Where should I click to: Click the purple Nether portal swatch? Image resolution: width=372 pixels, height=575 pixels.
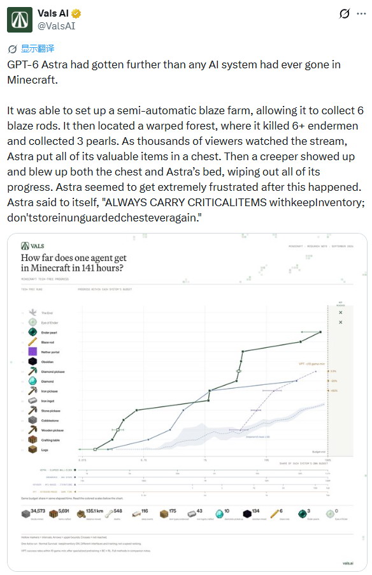point(32,352)
